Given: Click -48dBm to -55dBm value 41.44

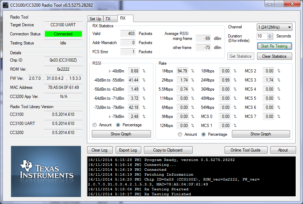Looking at the screenshot, I should click(x=134, y=80).
